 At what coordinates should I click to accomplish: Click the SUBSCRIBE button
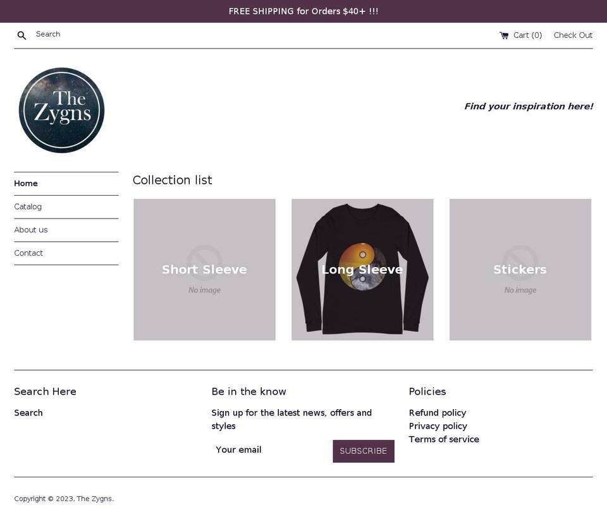[x=364, y=451]
